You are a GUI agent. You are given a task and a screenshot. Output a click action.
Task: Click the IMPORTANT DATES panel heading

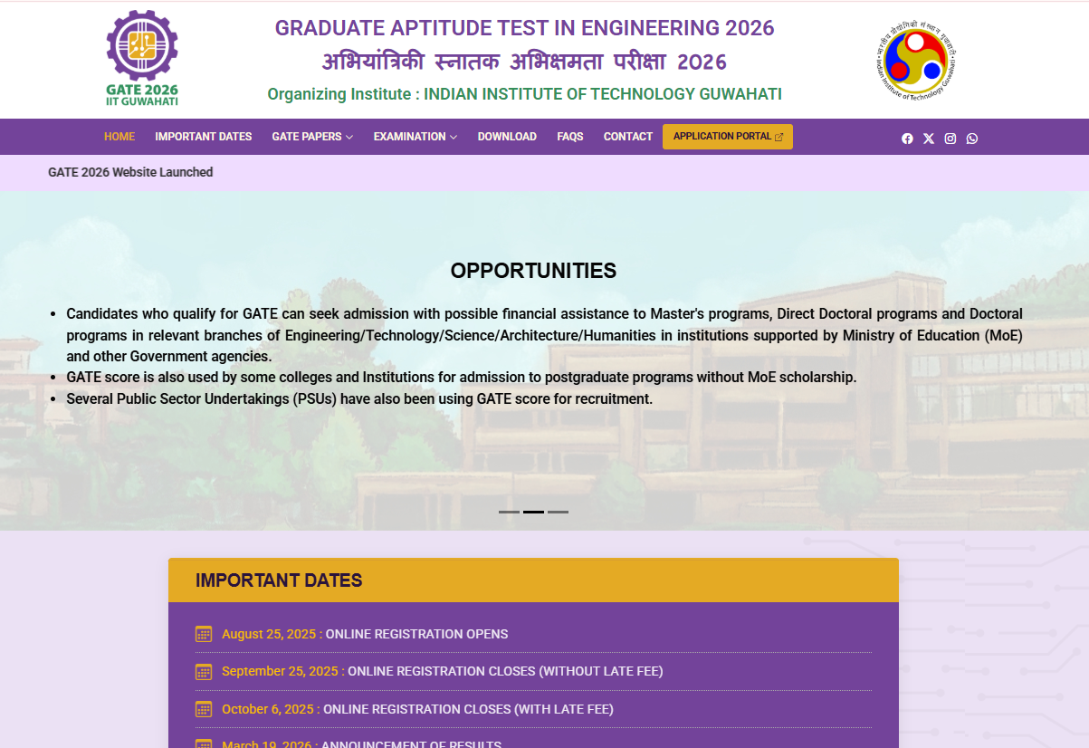coord(279,580)
